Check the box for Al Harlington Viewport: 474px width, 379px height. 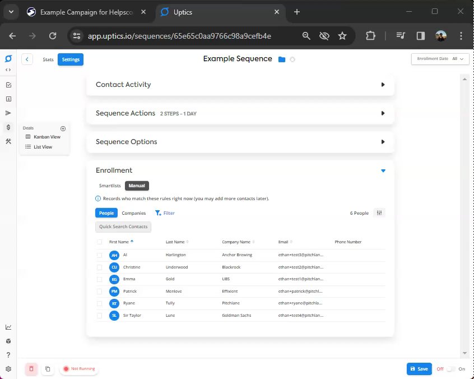pyautogui.click(x=100, y=255)
